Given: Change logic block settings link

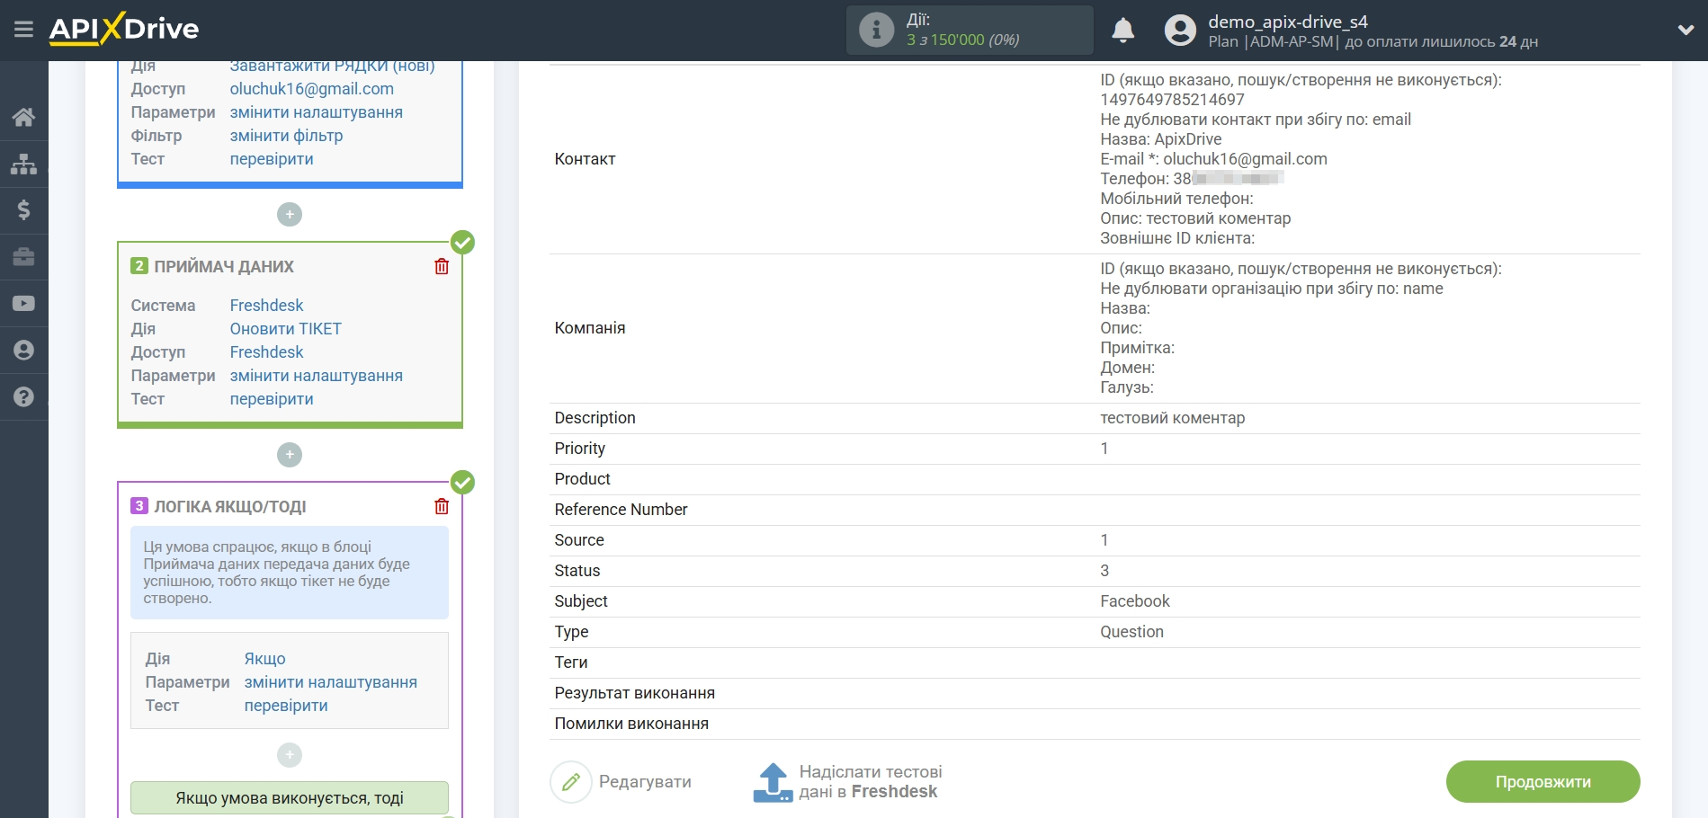Looking at the screenshot, I should (330, 682).
